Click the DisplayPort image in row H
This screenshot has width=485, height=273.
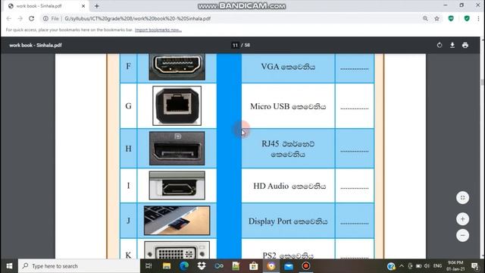(177, 149)
